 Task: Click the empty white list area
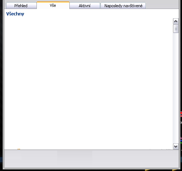[x=88, y=82]
